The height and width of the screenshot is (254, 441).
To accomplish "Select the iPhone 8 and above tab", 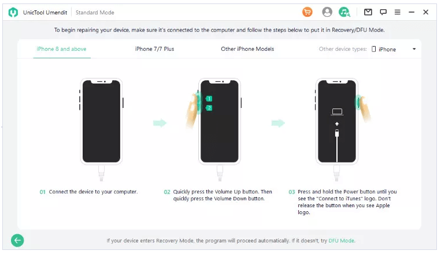I will 62,49.
